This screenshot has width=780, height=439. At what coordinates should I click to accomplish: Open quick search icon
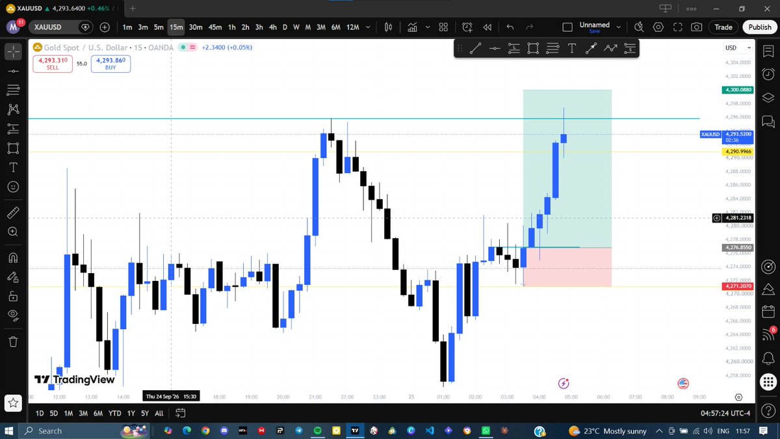639,27
